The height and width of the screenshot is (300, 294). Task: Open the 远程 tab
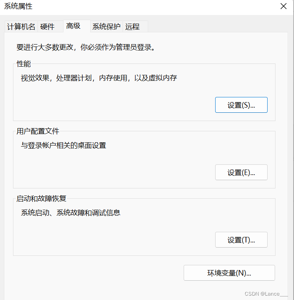click(135, 26)
